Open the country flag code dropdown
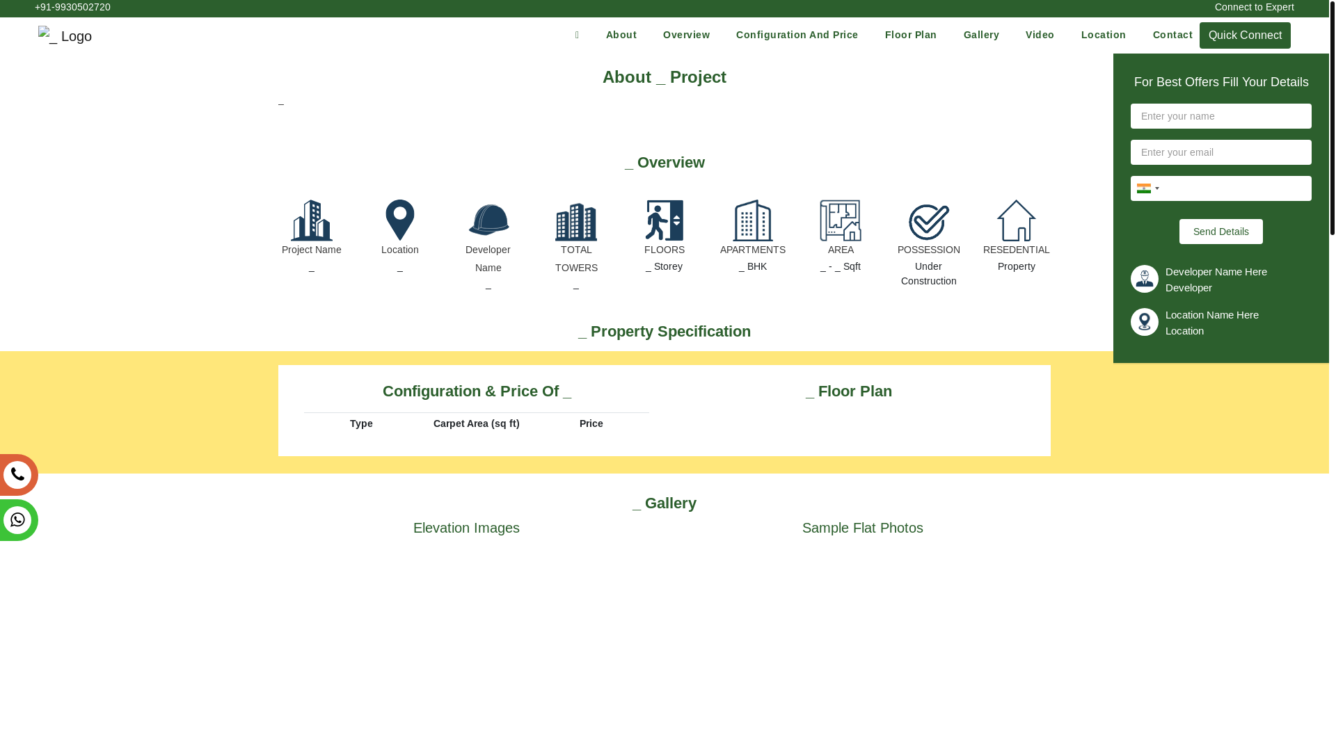This screenshot has width=1336, height=751. click(1148, 188)
